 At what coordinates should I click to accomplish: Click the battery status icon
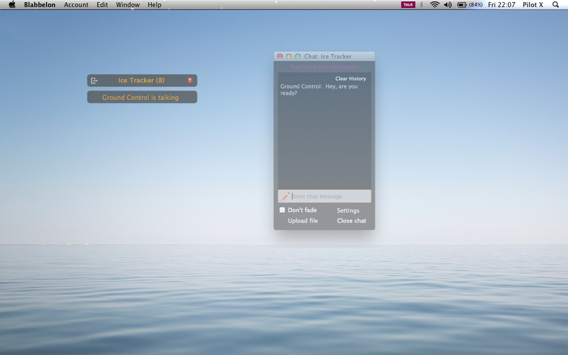tap(462, 5)
